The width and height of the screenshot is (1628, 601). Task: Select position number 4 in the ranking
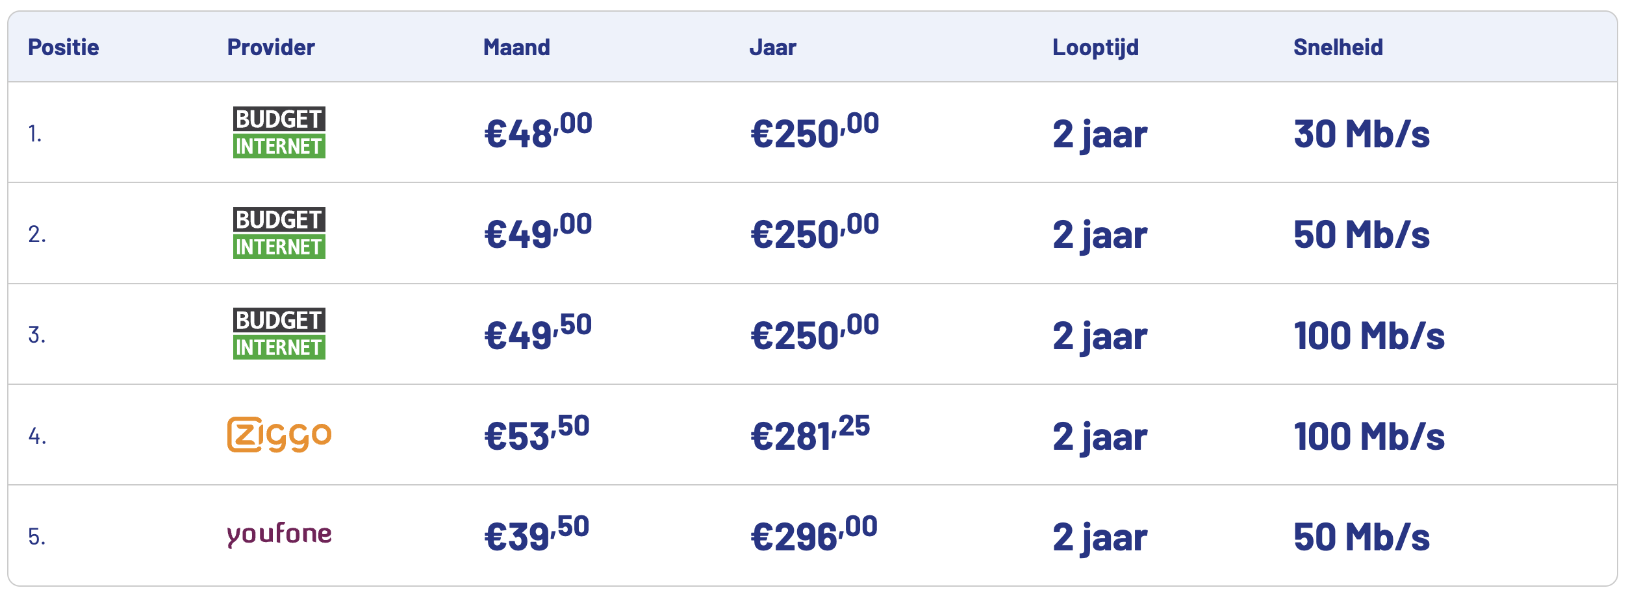[x=37, y=436]
